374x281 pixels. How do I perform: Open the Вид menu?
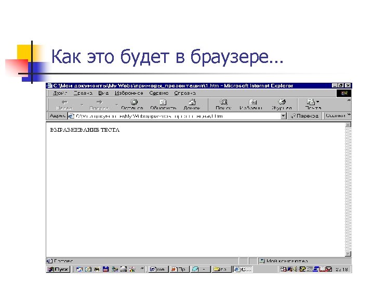[103, 93]
